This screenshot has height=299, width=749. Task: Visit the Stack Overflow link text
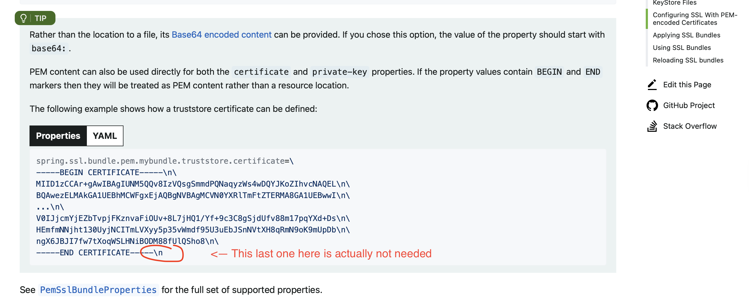[690, 126]
